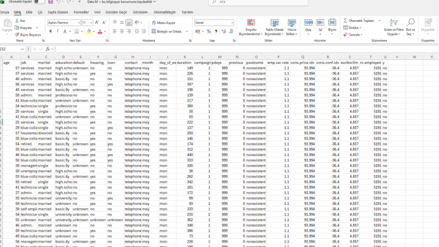Decrease indent
The image size is (439, 247).
(x=137, y=31)
